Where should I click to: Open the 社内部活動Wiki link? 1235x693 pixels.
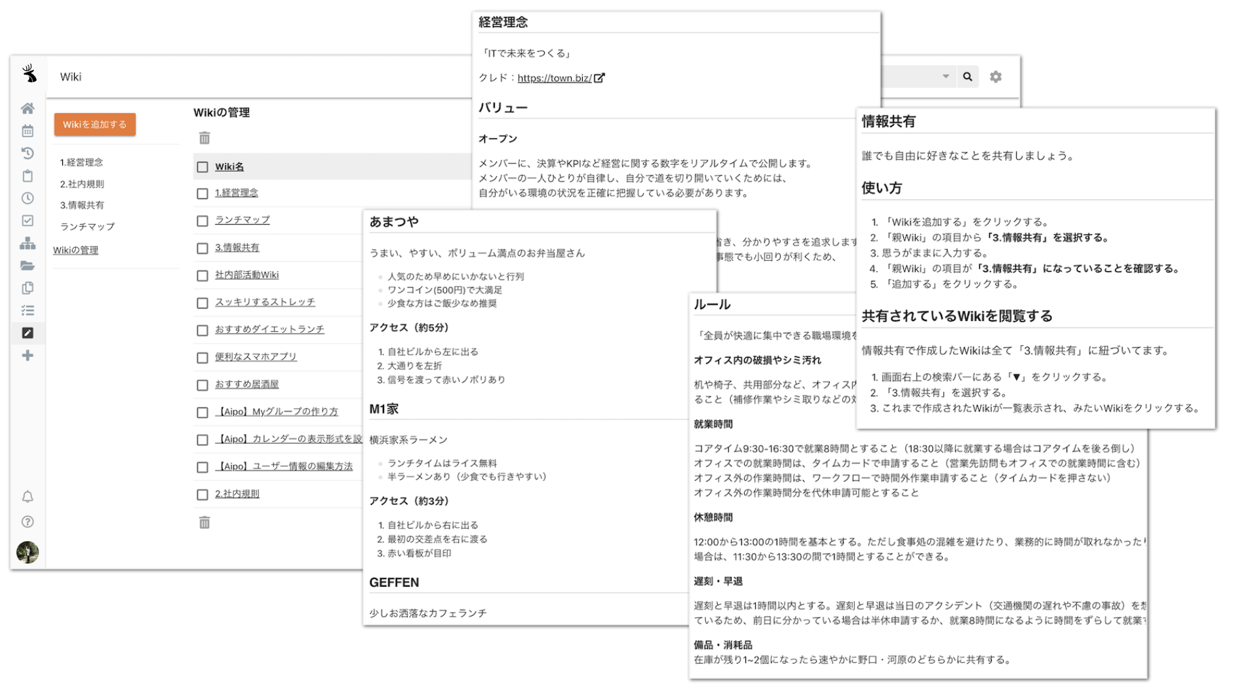point(247,275)
